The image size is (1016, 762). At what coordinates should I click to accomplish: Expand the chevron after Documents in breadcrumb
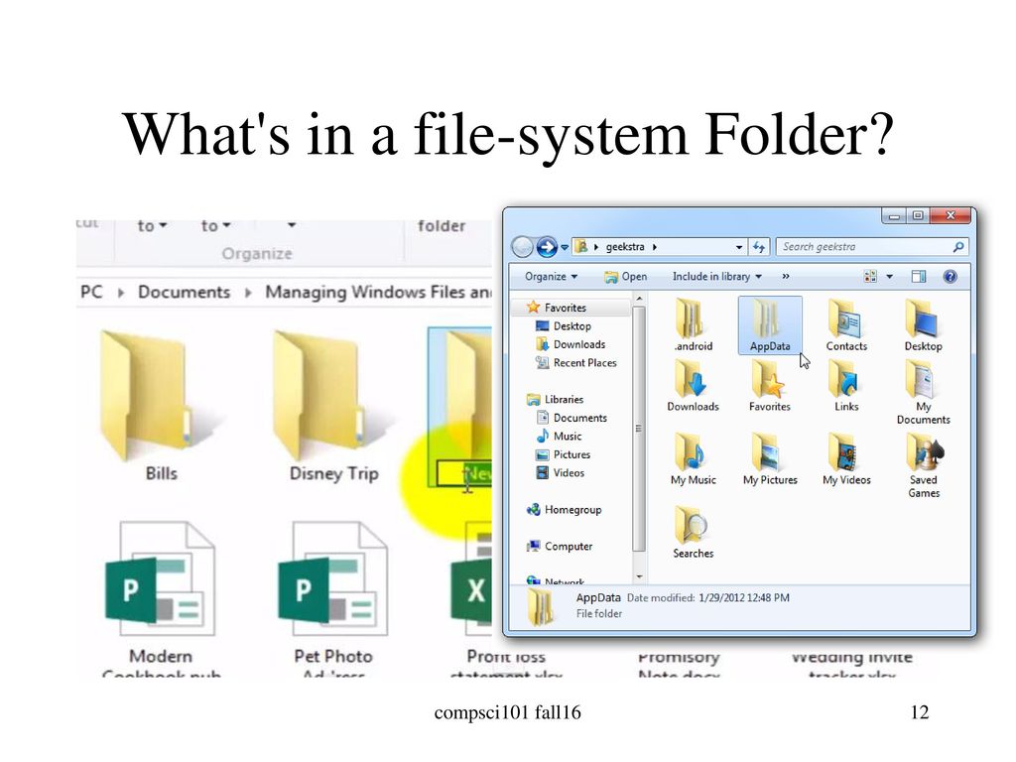tap(247, 293)
